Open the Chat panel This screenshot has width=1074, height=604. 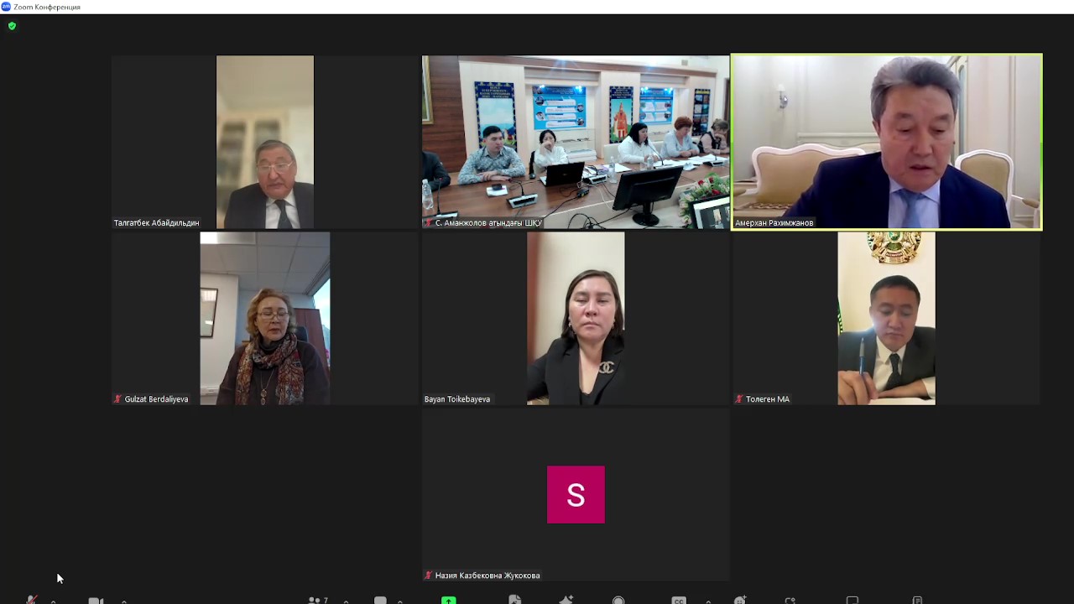(x=380, y=600)
